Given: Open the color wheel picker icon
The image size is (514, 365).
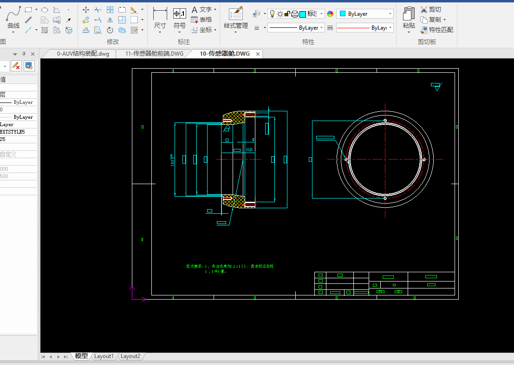Looking at the screenshot, I should (330, 14).
